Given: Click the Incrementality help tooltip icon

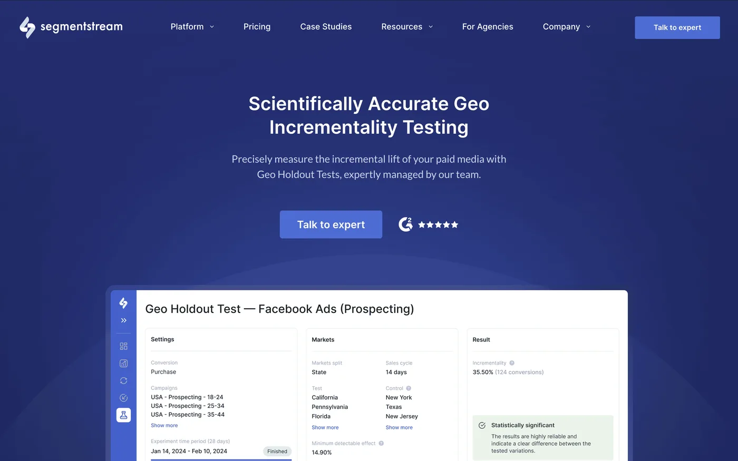Looking at the screenshot, I should (512, 363).
